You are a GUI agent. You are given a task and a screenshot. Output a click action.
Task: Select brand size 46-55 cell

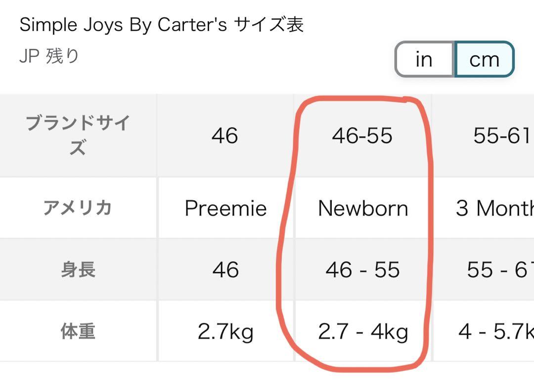363,135
